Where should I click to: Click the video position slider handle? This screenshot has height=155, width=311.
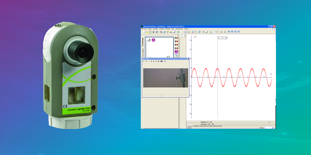[161, 94]
